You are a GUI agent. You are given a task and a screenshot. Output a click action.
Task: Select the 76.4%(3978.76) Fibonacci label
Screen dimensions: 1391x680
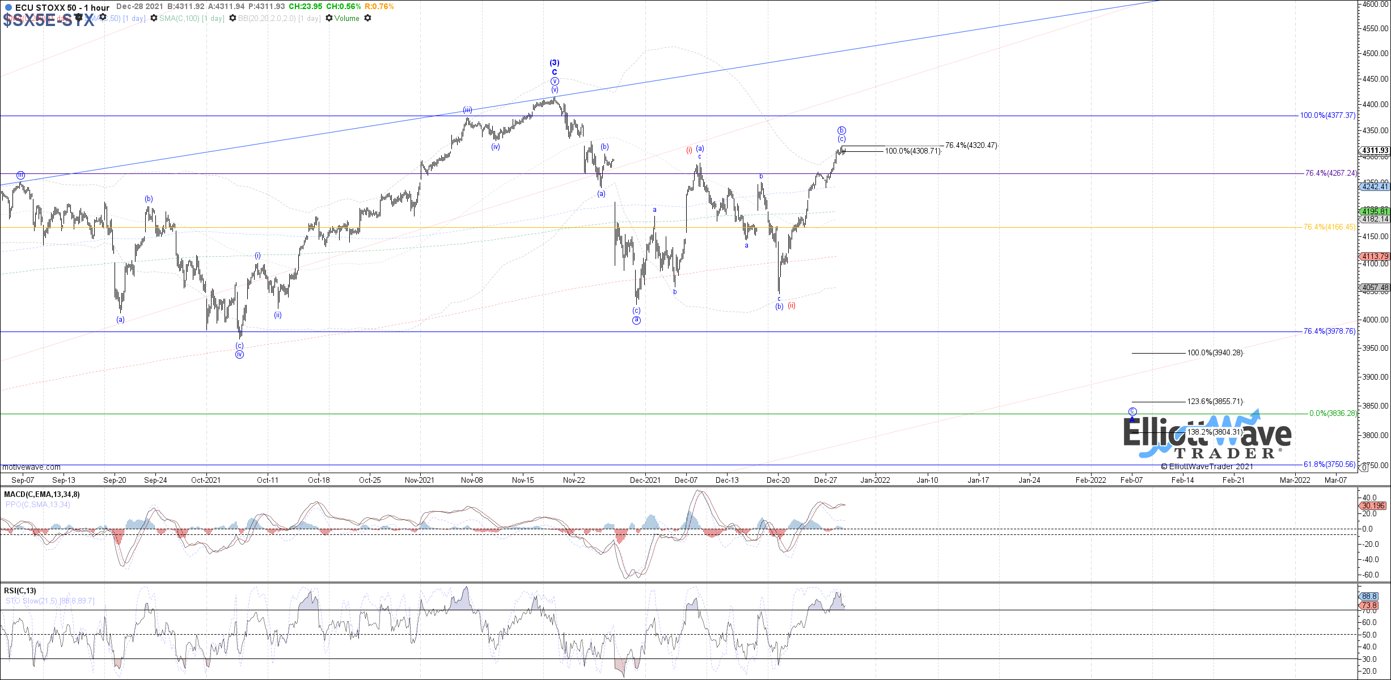[x=1329, y=331]
